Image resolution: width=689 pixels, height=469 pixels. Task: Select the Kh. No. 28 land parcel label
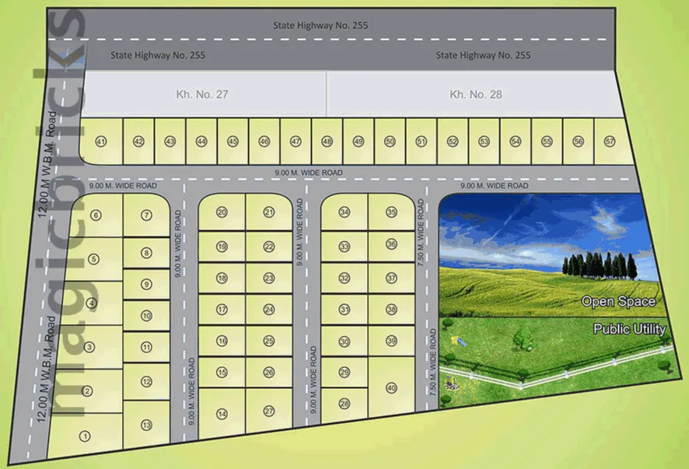pyautogui.click(x=476, y=94)
